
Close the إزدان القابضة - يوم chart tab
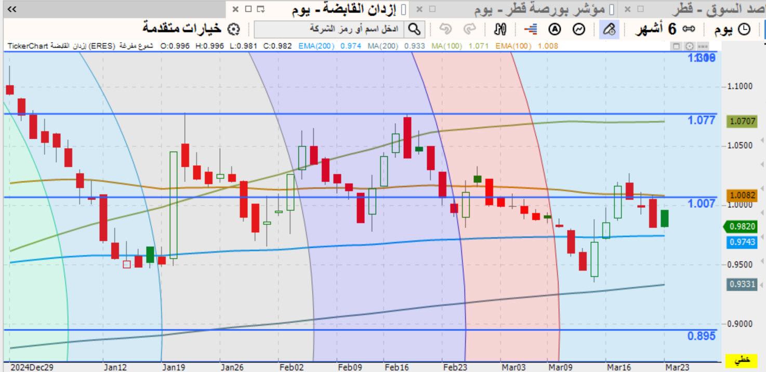[235, 9]
